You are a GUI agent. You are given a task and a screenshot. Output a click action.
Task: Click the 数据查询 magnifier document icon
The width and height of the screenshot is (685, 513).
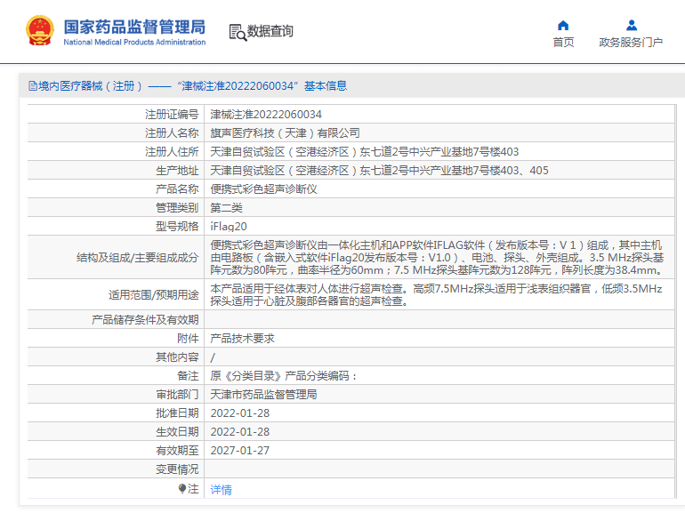(x=237, y=32)
